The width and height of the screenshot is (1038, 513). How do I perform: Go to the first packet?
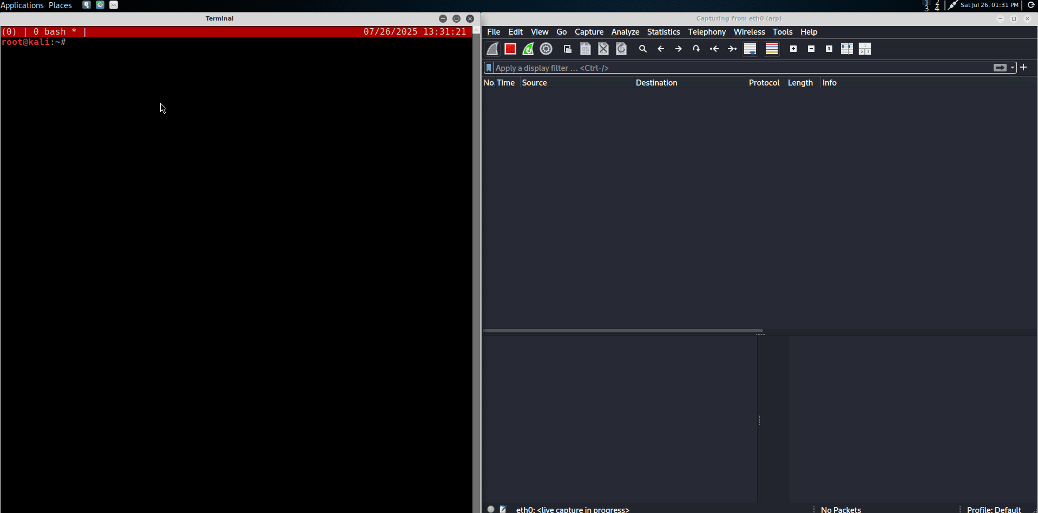[x=714, y=49]
